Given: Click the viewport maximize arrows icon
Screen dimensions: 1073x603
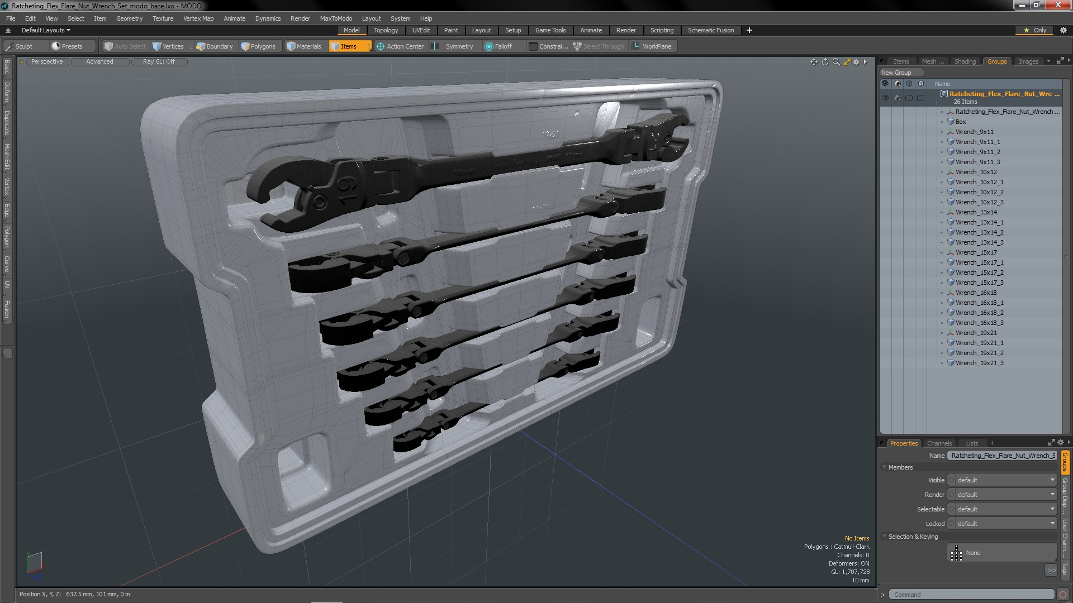Looking at the screenshot, I should click(847, 62).
